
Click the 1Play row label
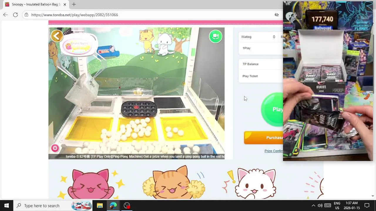point(246,48)
